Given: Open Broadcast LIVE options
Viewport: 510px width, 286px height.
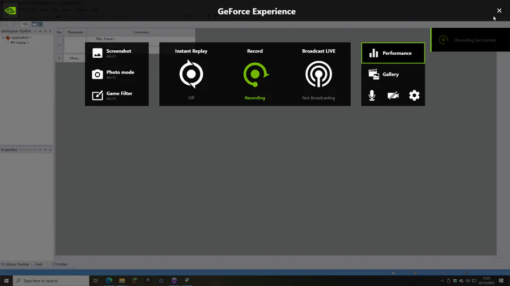Looking at the screenshot, I should pos(318,74).
